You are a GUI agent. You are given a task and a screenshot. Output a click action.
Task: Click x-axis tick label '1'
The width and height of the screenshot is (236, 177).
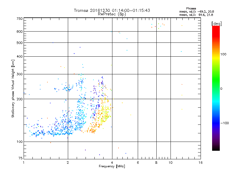pyautogui.click(x=24, y=163)
